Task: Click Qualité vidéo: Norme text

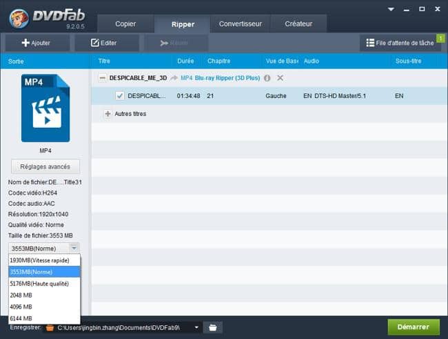Action: tap(36, 225)
